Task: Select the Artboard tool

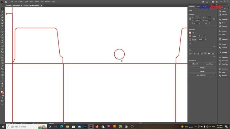Action: click(3, 77)
